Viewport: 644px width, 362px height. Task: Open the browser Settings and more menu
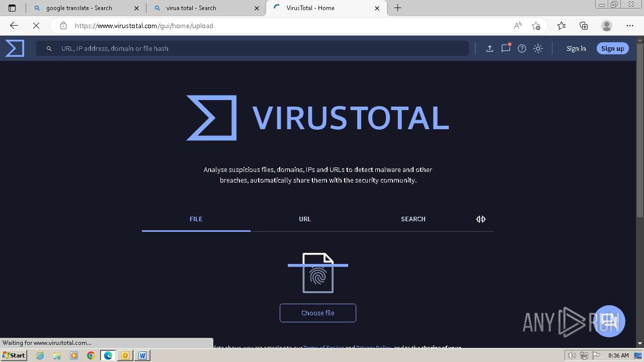click(x=630, y=26)
